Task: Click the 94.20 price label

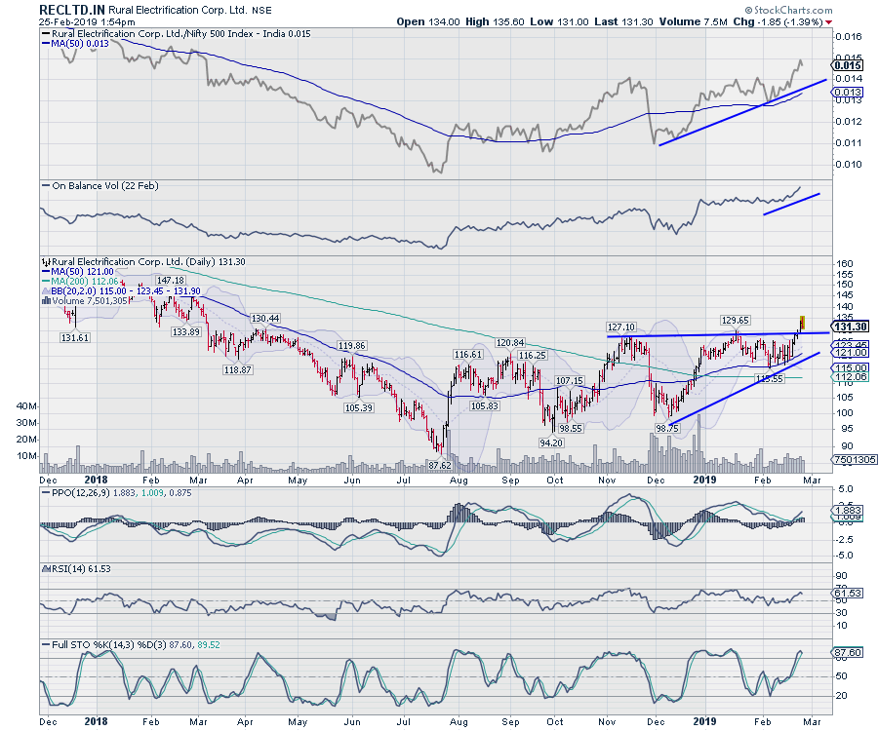Action: (x=551, y=442)
